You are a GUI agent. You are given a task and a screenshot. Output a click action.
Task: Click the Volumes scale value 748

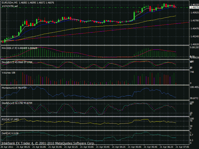(192, 72)
